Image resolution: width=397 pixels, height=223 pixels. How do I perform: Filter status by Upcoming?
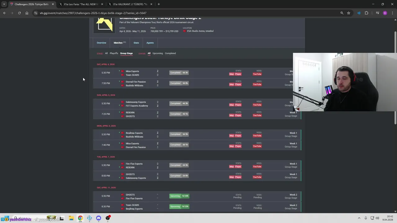tap(158, 53)
